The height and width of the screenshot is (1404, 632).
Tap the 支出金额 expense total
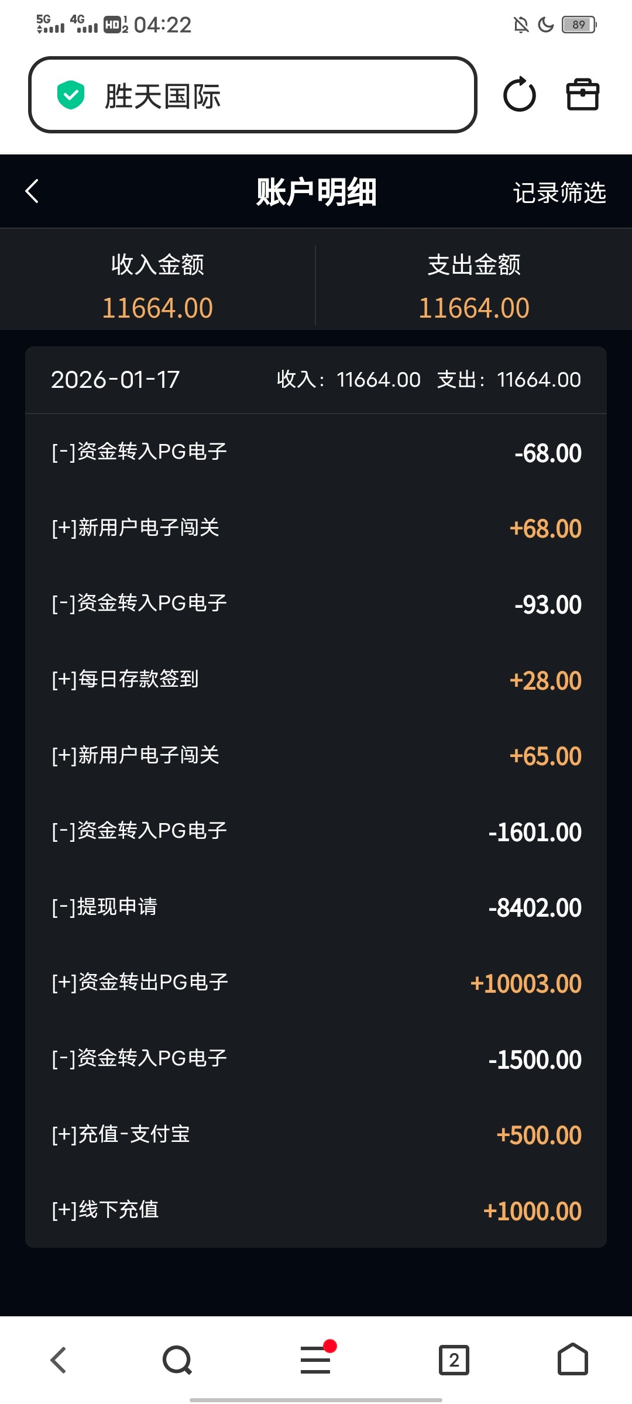pos(474,286)
